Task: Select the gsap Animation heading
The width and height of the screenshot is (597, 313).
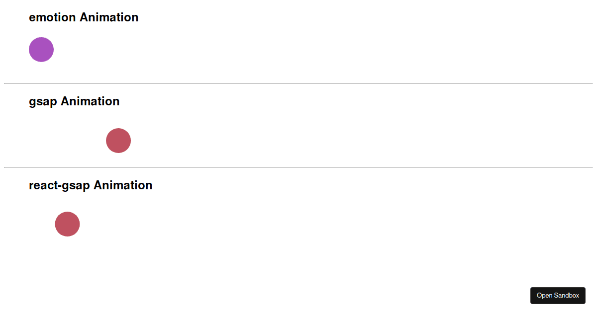Action: (74, 101)
